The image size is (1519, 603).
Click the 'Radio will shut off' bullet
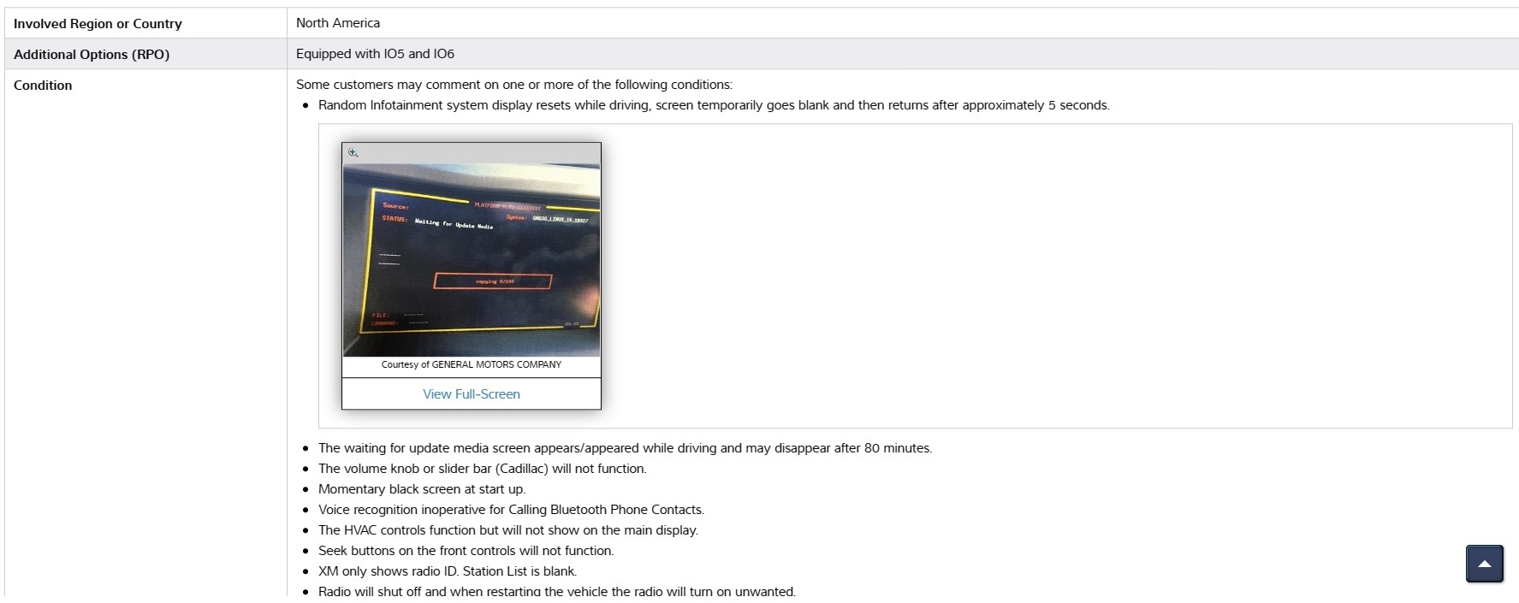tap(557, 591)
